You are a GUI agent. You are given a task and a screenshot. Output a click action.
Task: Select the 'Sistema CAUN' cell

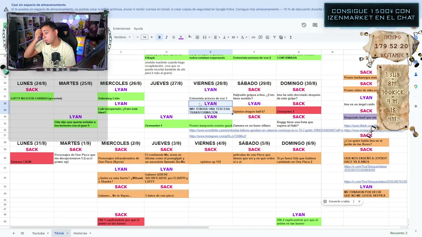pos(32,158)
